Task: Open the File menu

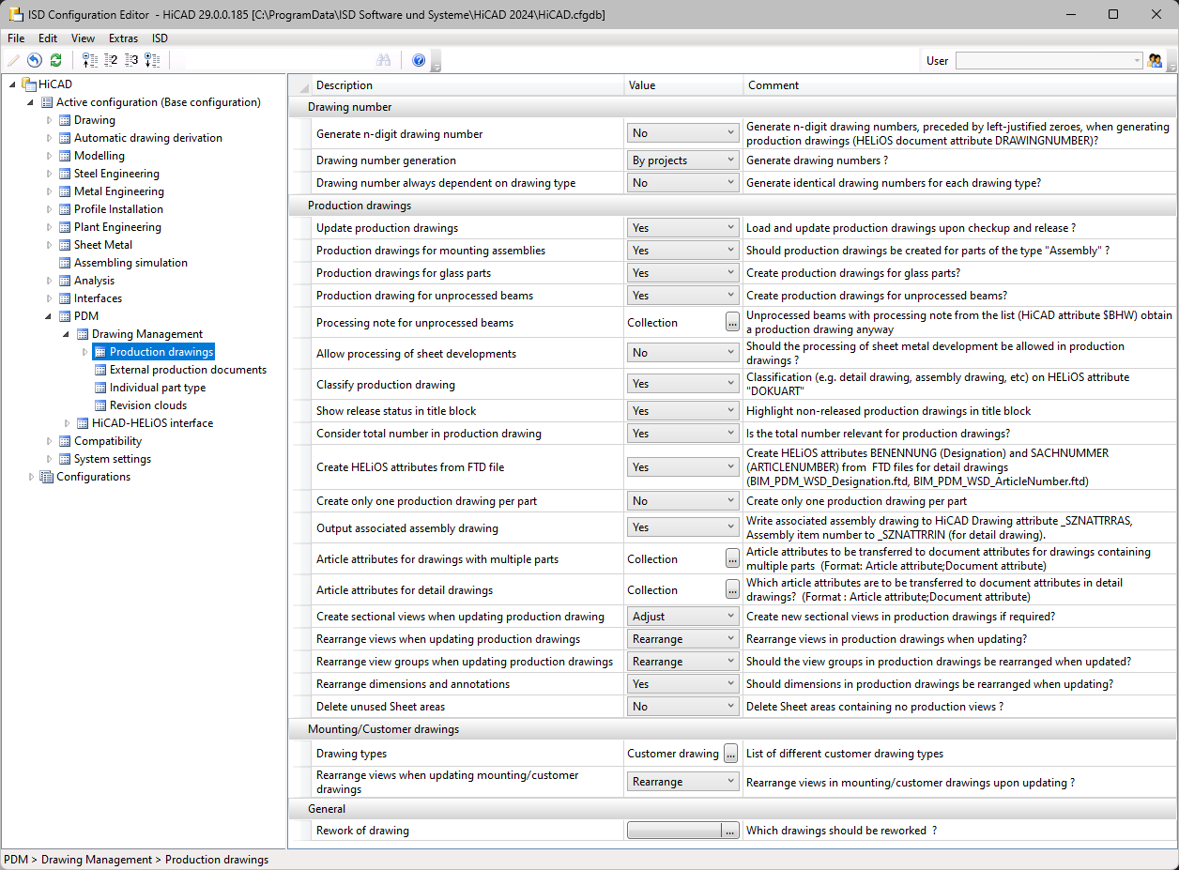Action: click(16, 38)
